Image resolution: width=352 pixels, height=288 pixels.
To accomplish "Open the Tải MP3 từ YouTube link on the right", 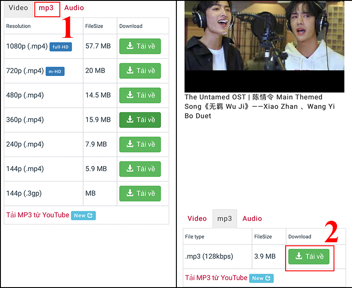I will click(216, 278).
